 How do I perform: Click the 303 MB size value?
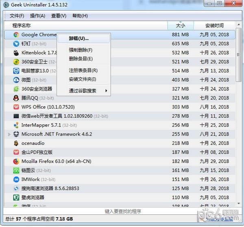pos(180,107)
